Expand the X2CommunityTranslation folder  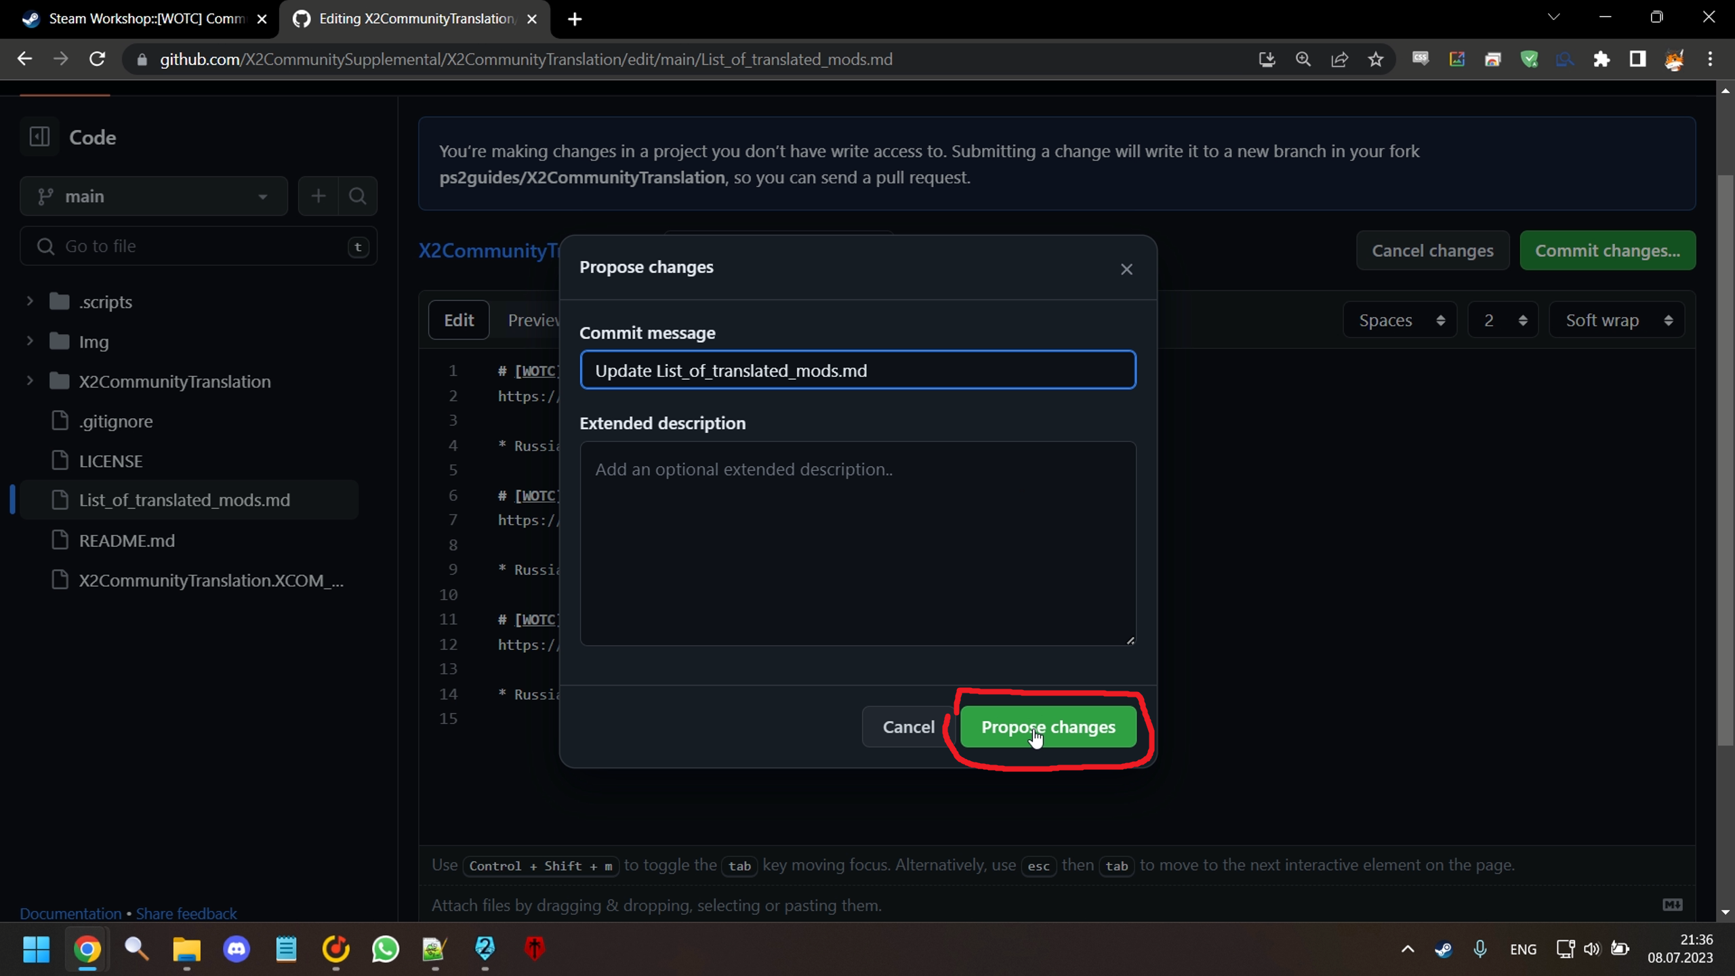click(30, 381)
